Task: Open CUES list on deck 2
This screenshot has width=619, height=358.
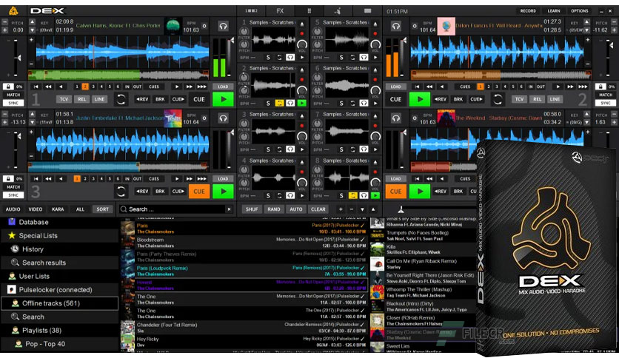Action: [x=465, y=87]
